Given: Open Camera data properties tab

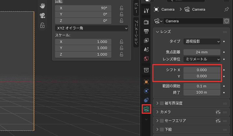Looking at the screenshot, I should point(146,109).
